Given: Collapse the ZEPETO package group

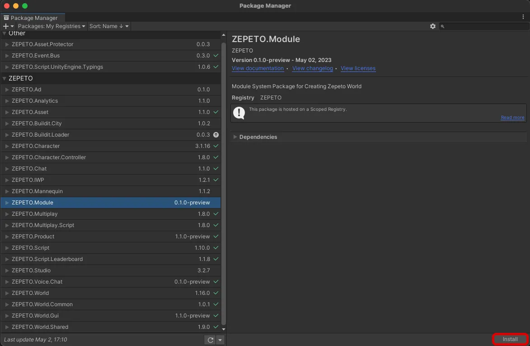Looking at the screenshot, I should [5, 78].
